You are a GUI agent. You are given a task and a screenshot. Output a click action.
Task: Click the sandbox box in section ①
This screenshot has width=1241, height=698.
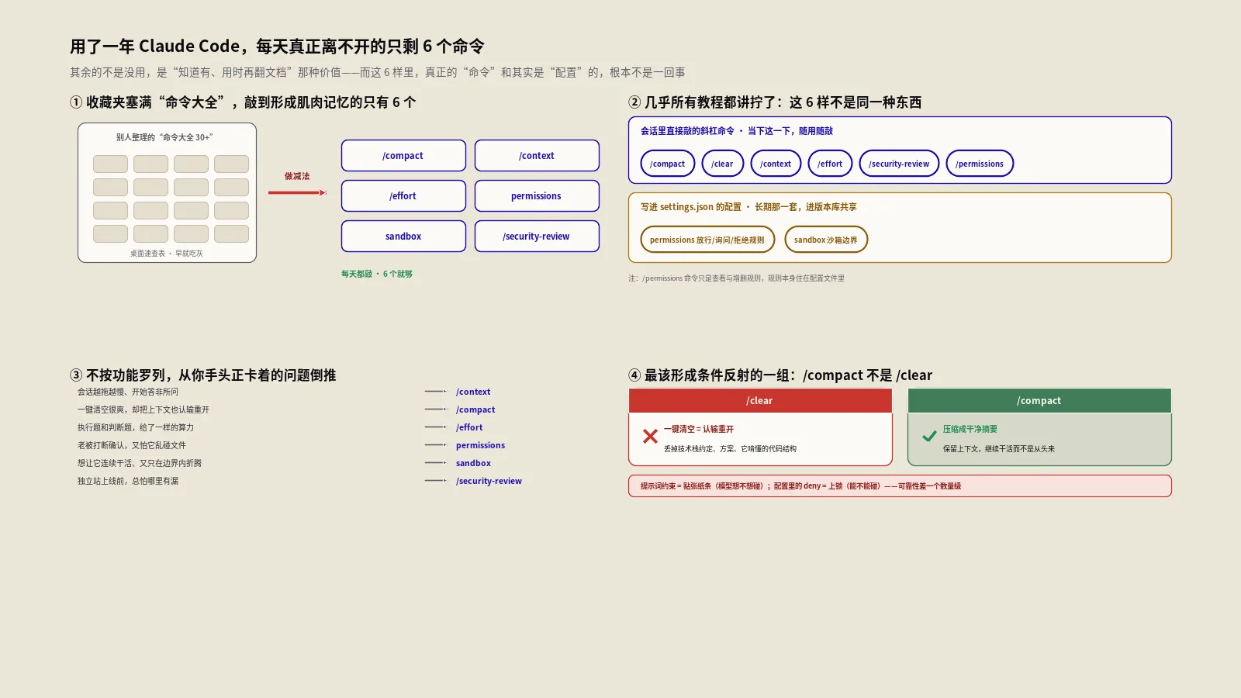coord(403,236)
